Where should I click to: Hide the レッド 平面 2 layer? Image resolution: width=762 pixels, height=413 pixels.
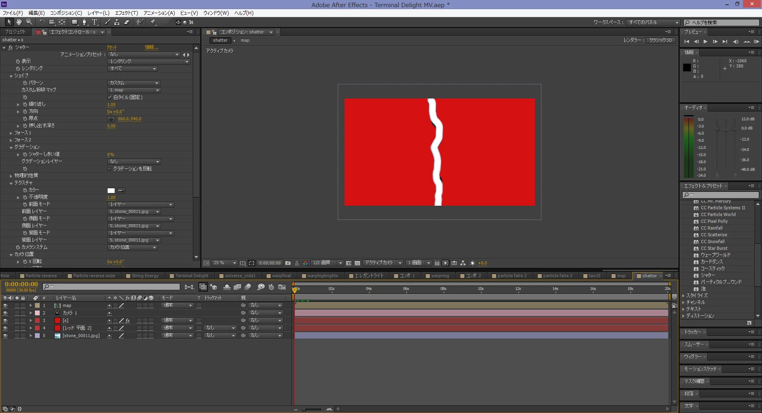coord(5,328)
